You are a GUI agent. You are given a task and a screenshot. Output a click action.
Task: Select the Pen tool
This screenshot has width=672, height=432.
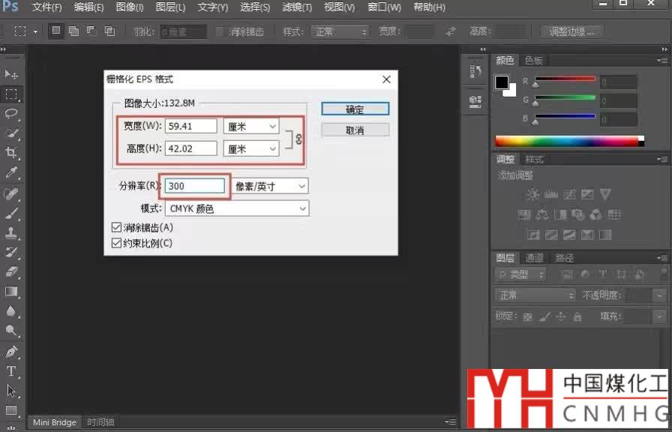pos(11,351)
